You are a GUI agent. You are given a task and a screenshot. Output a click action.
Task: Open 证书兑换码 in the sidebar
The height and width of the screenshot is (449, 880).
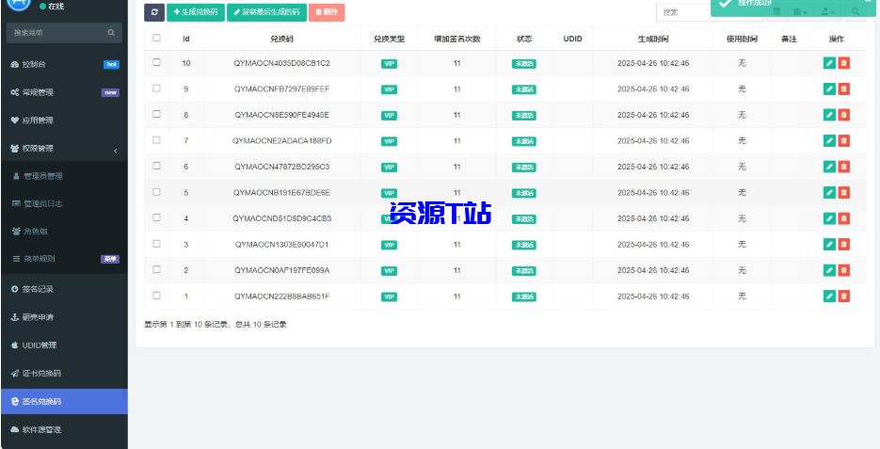click(x=64, y=374)
